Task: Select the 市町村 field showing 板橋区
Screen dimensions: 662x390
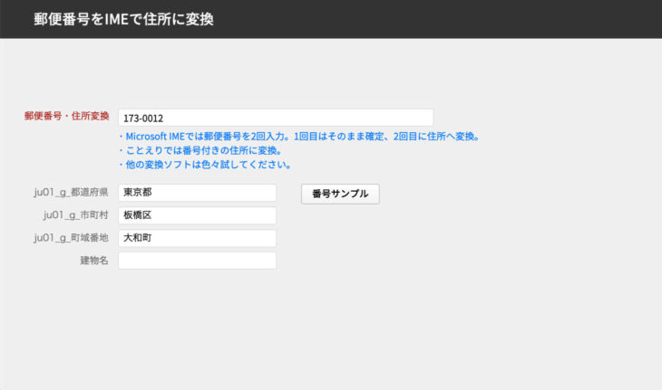Action: (197, 215)
